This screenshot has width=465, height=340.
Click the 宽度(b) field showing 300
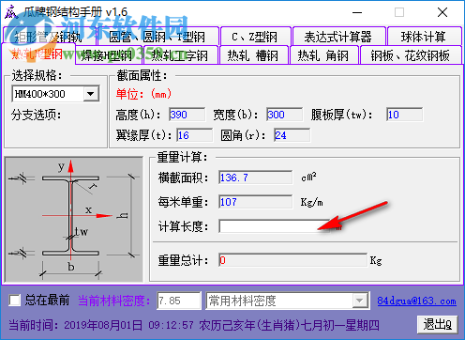(284, 115)
